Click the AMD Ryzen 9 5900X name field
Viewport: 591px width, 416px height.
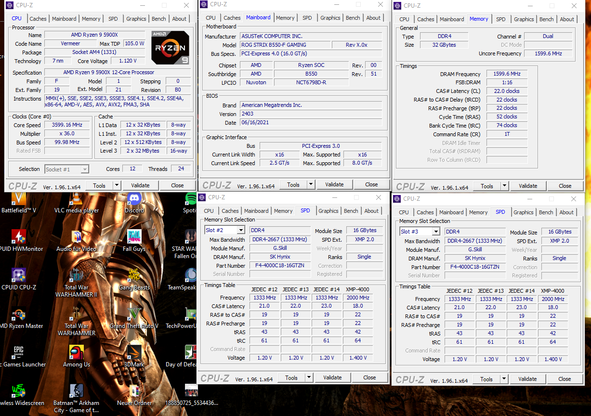pos(94,35)
